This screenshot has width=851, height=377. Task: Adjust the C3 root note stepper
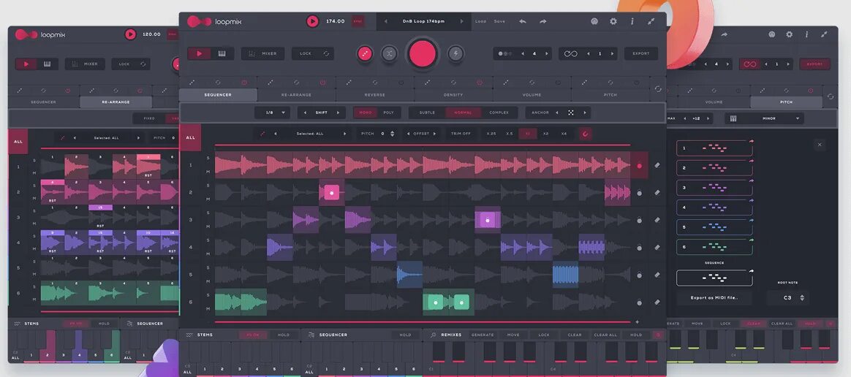tap(803, 298)
